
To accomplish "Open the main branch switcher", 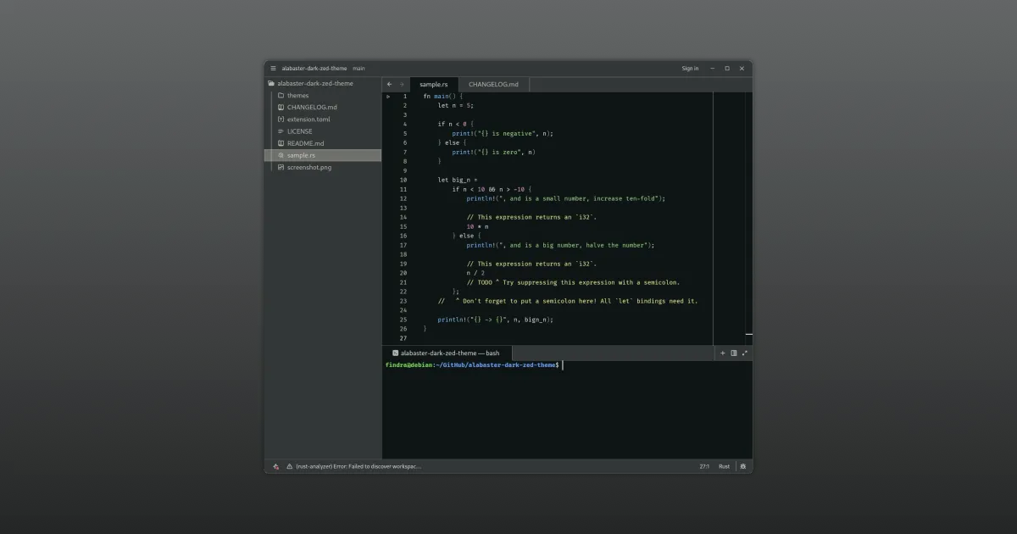I will pos(359,69).
